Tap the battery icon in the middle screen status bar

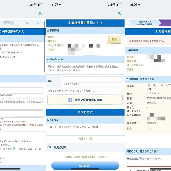(x=119, y=5)
